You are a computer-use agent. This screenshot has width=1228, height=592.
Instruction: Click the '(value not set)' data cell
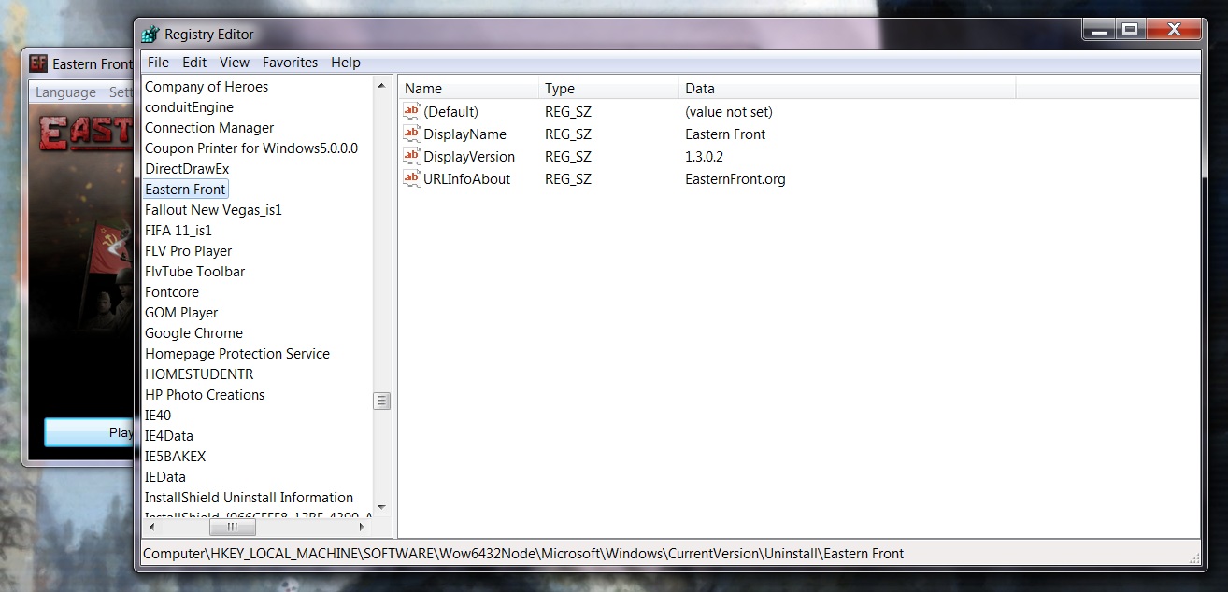tap(728, 112)
